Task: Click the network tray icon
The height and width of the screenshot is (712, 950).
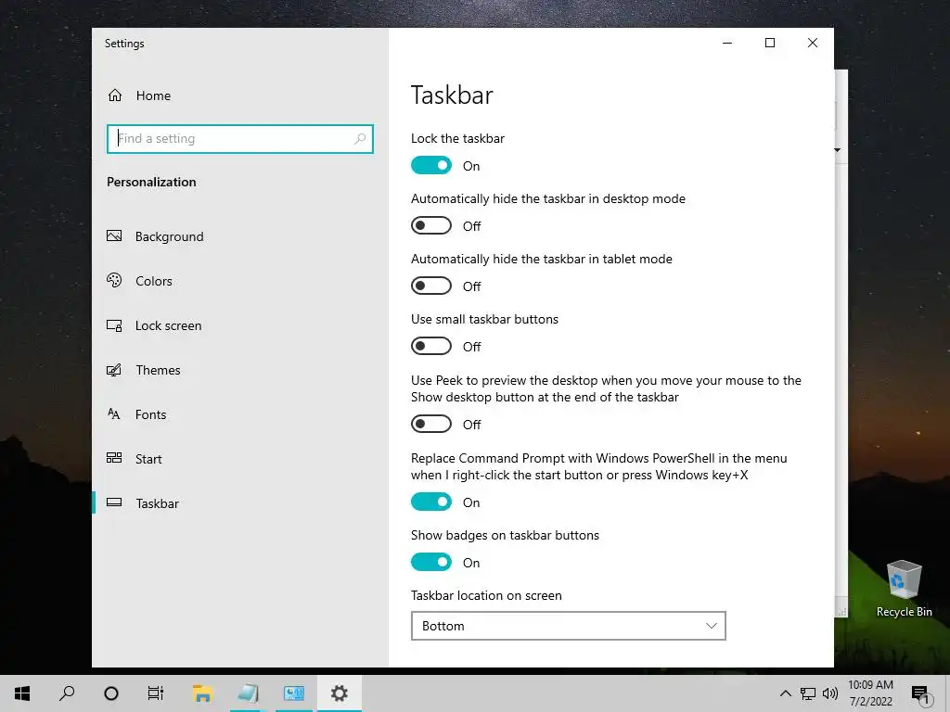Action: pyautogui.click(x=808, y=693)
